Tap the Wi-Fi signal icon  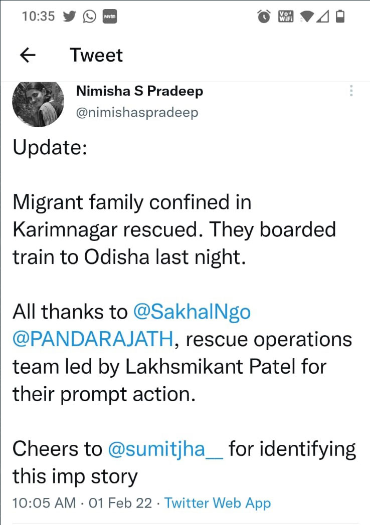pyautogui.click(x=307, y=17)
